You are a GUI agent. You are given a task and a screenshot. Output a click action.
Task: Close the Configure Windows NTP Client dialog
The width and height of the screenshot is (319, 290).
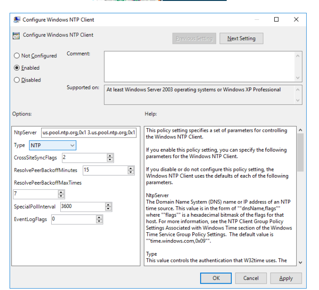pos(296,20)
